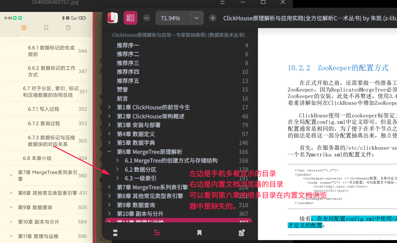This screenshot has height=243, width=397.
Task: Expand 6.1 MergeTree的创建方式与存储结构 chevron
Action: click(x=118, y=160)
